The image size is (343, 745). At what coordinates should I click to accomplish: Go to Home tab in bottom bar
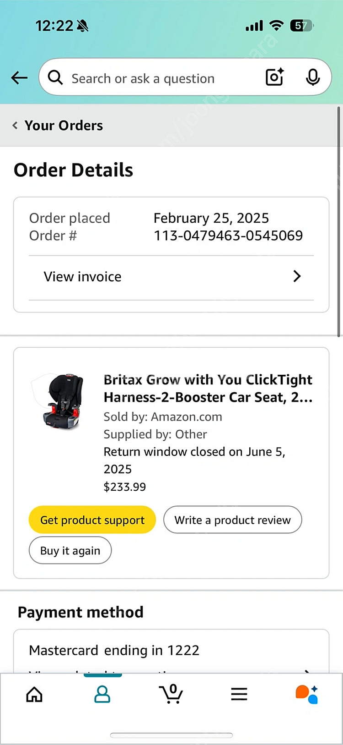(x=34, y=694)
